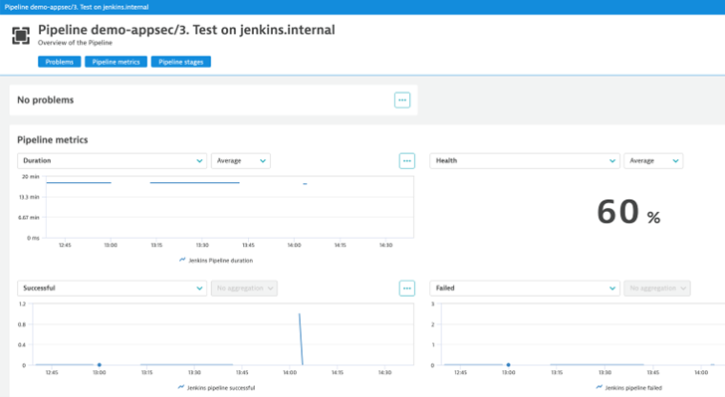Click the pipeline entity icon beside the title

tap(21, 36)
